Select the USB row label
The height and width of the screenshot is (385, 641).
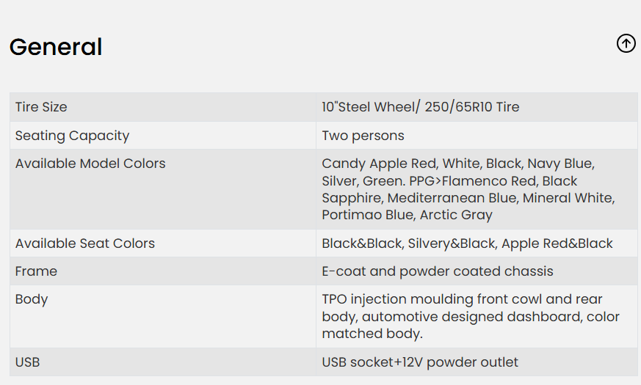[x=28, y=362]
